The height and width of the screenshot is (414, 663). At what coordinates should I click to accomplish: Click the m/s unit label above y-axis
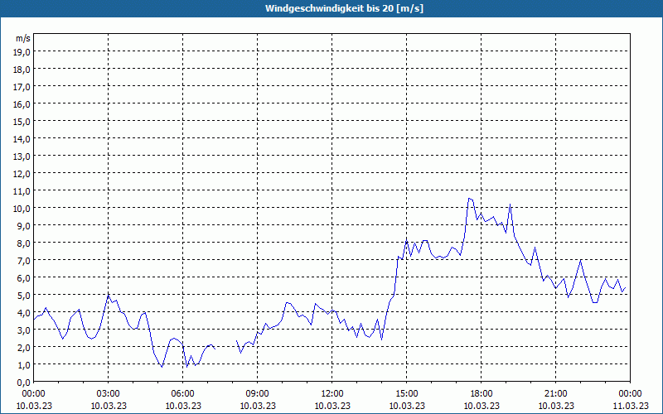[22, 38]
